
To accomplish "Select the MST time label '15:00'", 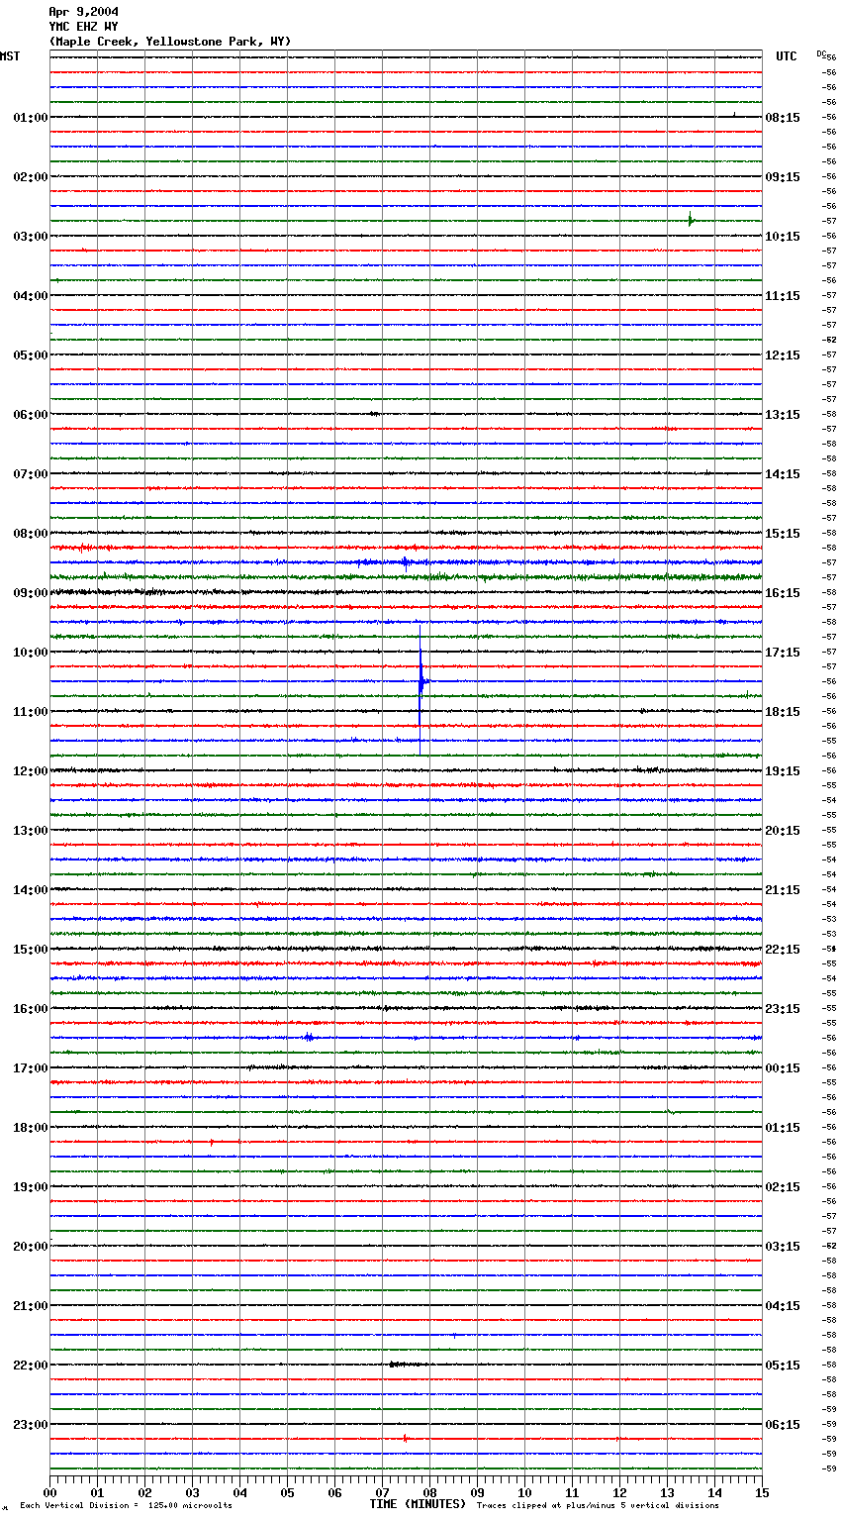I will [x=31, y=950].
